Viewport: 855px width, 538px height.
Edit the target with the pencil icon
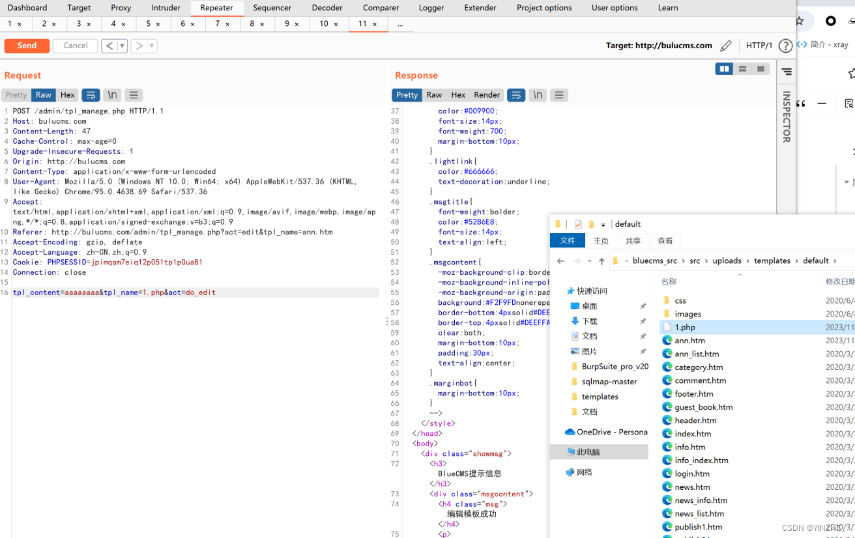(726, 46)
